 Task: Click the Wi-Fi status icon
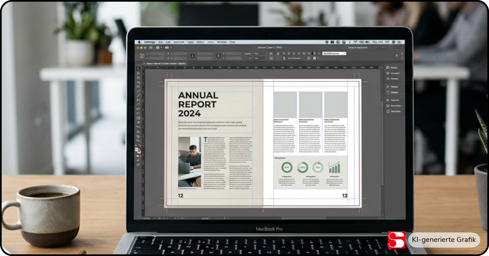click(355, 42)
